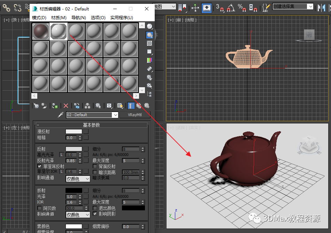Click Assign Material to Selection icon

coord(55,105)
